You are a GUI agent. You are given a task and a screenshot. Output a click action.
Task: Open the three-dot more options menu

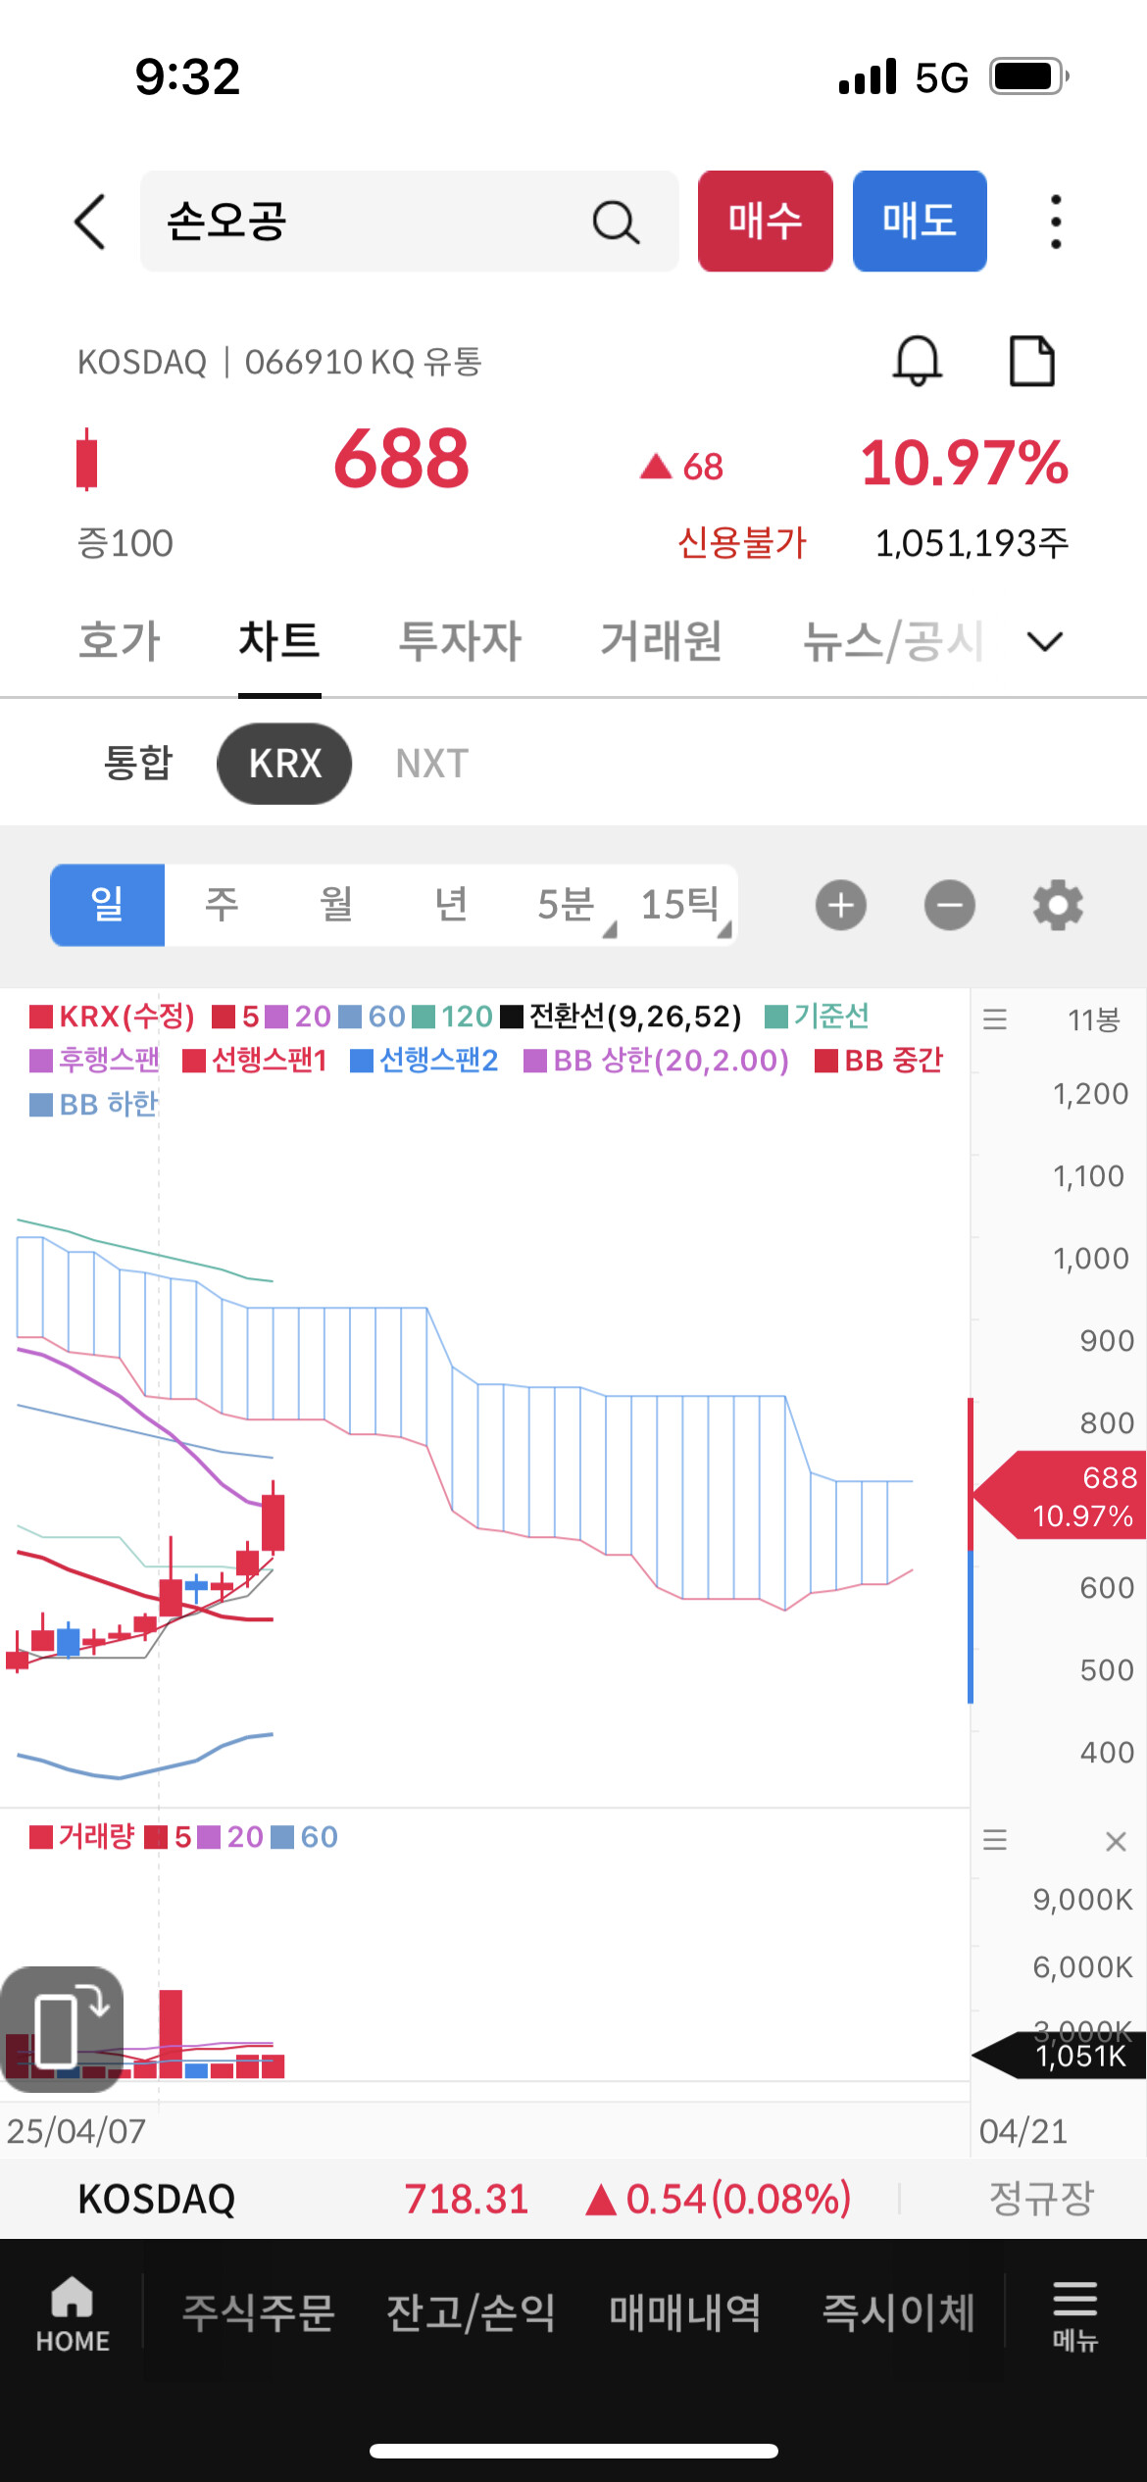[x=1055, y=222]
